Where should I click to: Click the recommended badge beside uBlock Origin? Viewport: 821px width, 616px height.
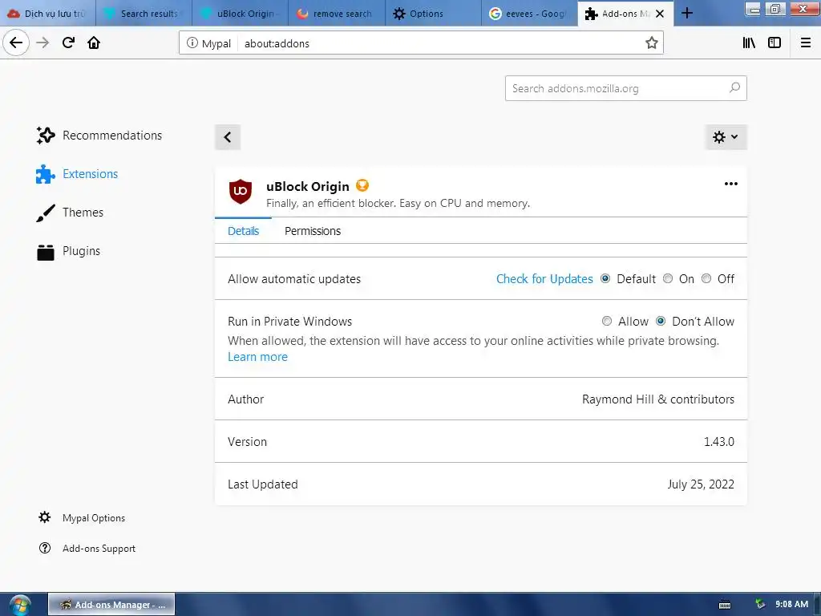click(x=362, y=185)
